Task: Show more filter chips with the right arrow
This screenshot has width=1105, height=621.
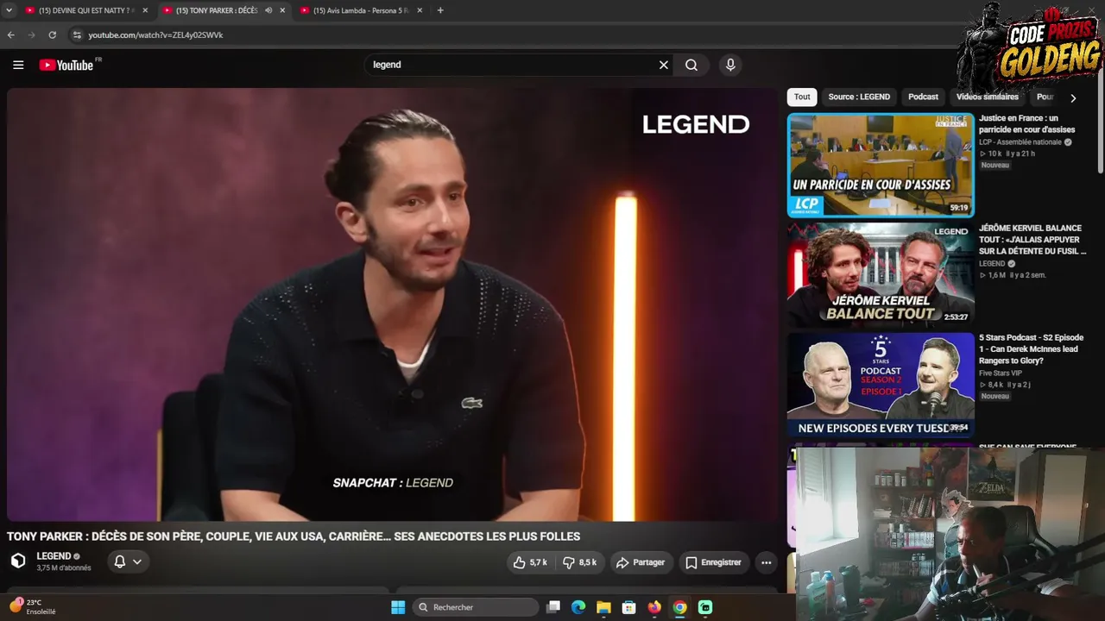Action: coord(1073,97)
